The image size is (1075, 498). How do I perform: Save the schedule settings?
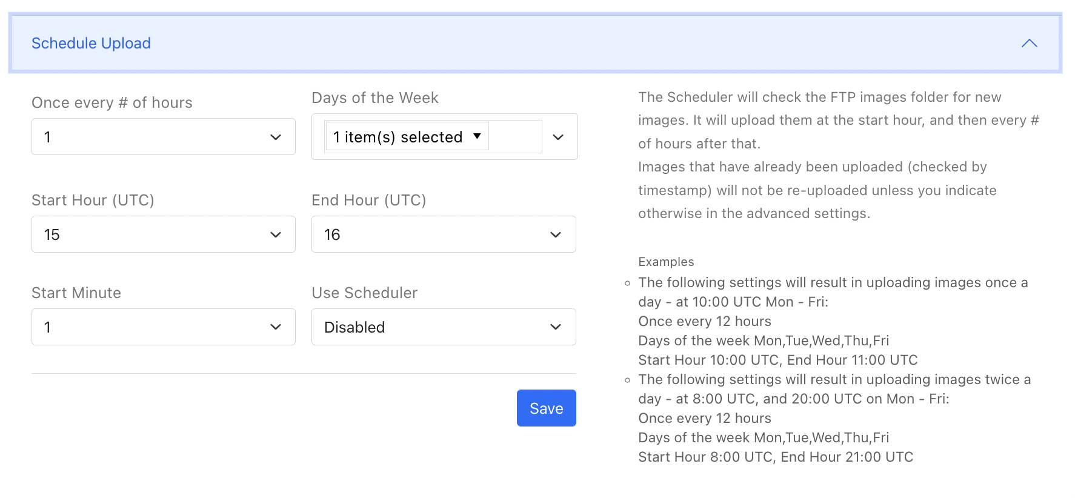point(546,408)
